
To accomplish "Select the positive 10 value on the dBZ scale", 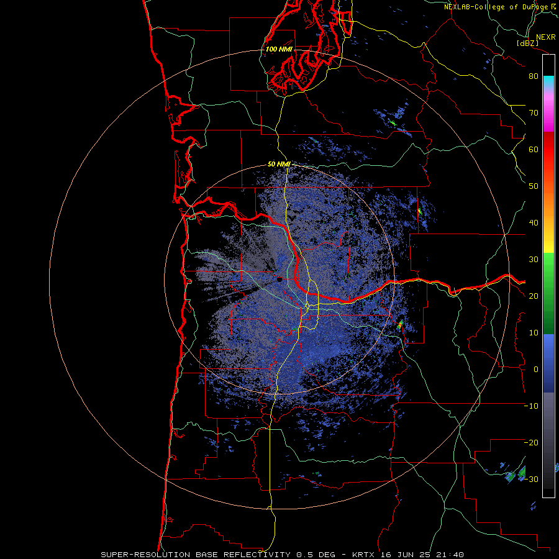I will click(534, 333).
